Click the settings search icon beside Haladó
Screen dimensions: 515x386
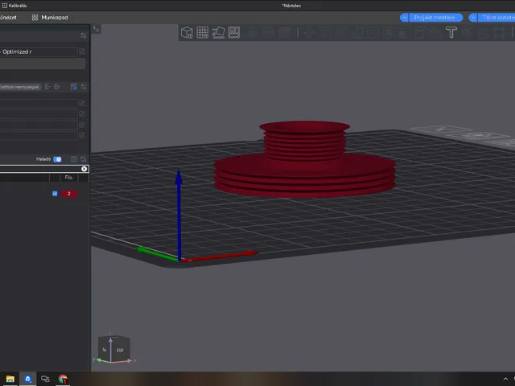point(84,159)
